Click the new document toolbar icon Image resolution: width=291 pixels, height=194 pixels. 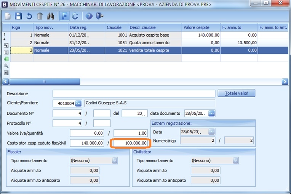click(x=8, y=16)
